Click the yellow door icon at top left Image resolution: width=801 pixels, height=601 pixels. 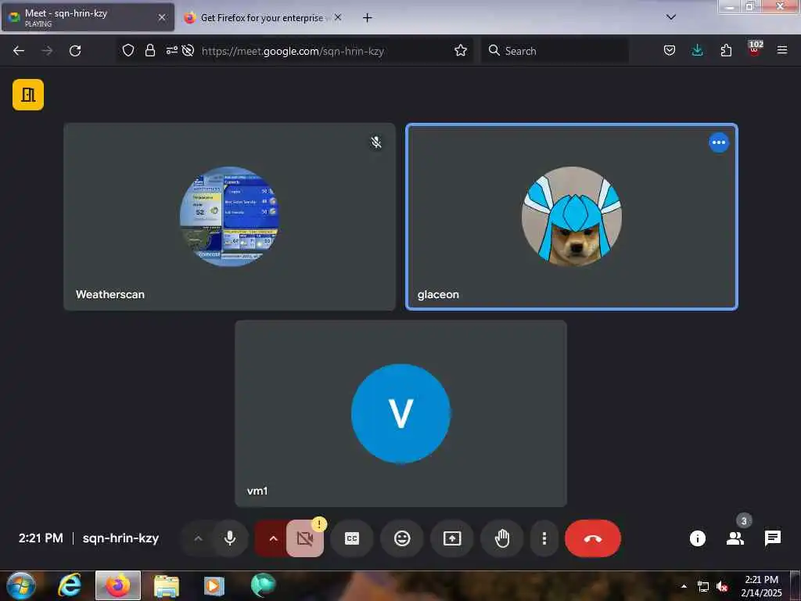(x=28, y=95)
